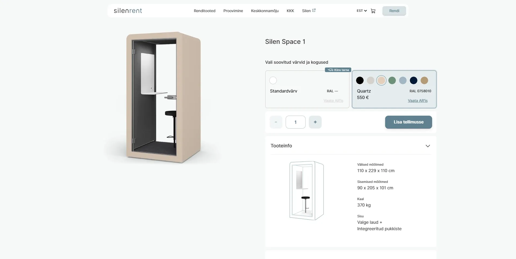Select the Quartz beige color swatch
Viewport: 516px width, 259px height.
click(x=381, y=80)
